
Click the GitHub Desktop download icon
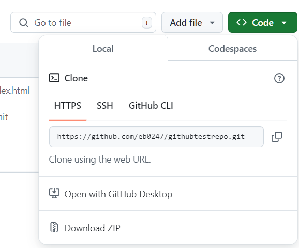pos(54,194)
